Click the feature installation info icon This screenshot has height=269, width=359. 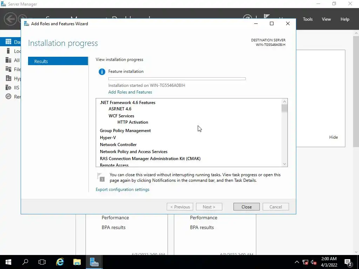[x=102, y=71]
